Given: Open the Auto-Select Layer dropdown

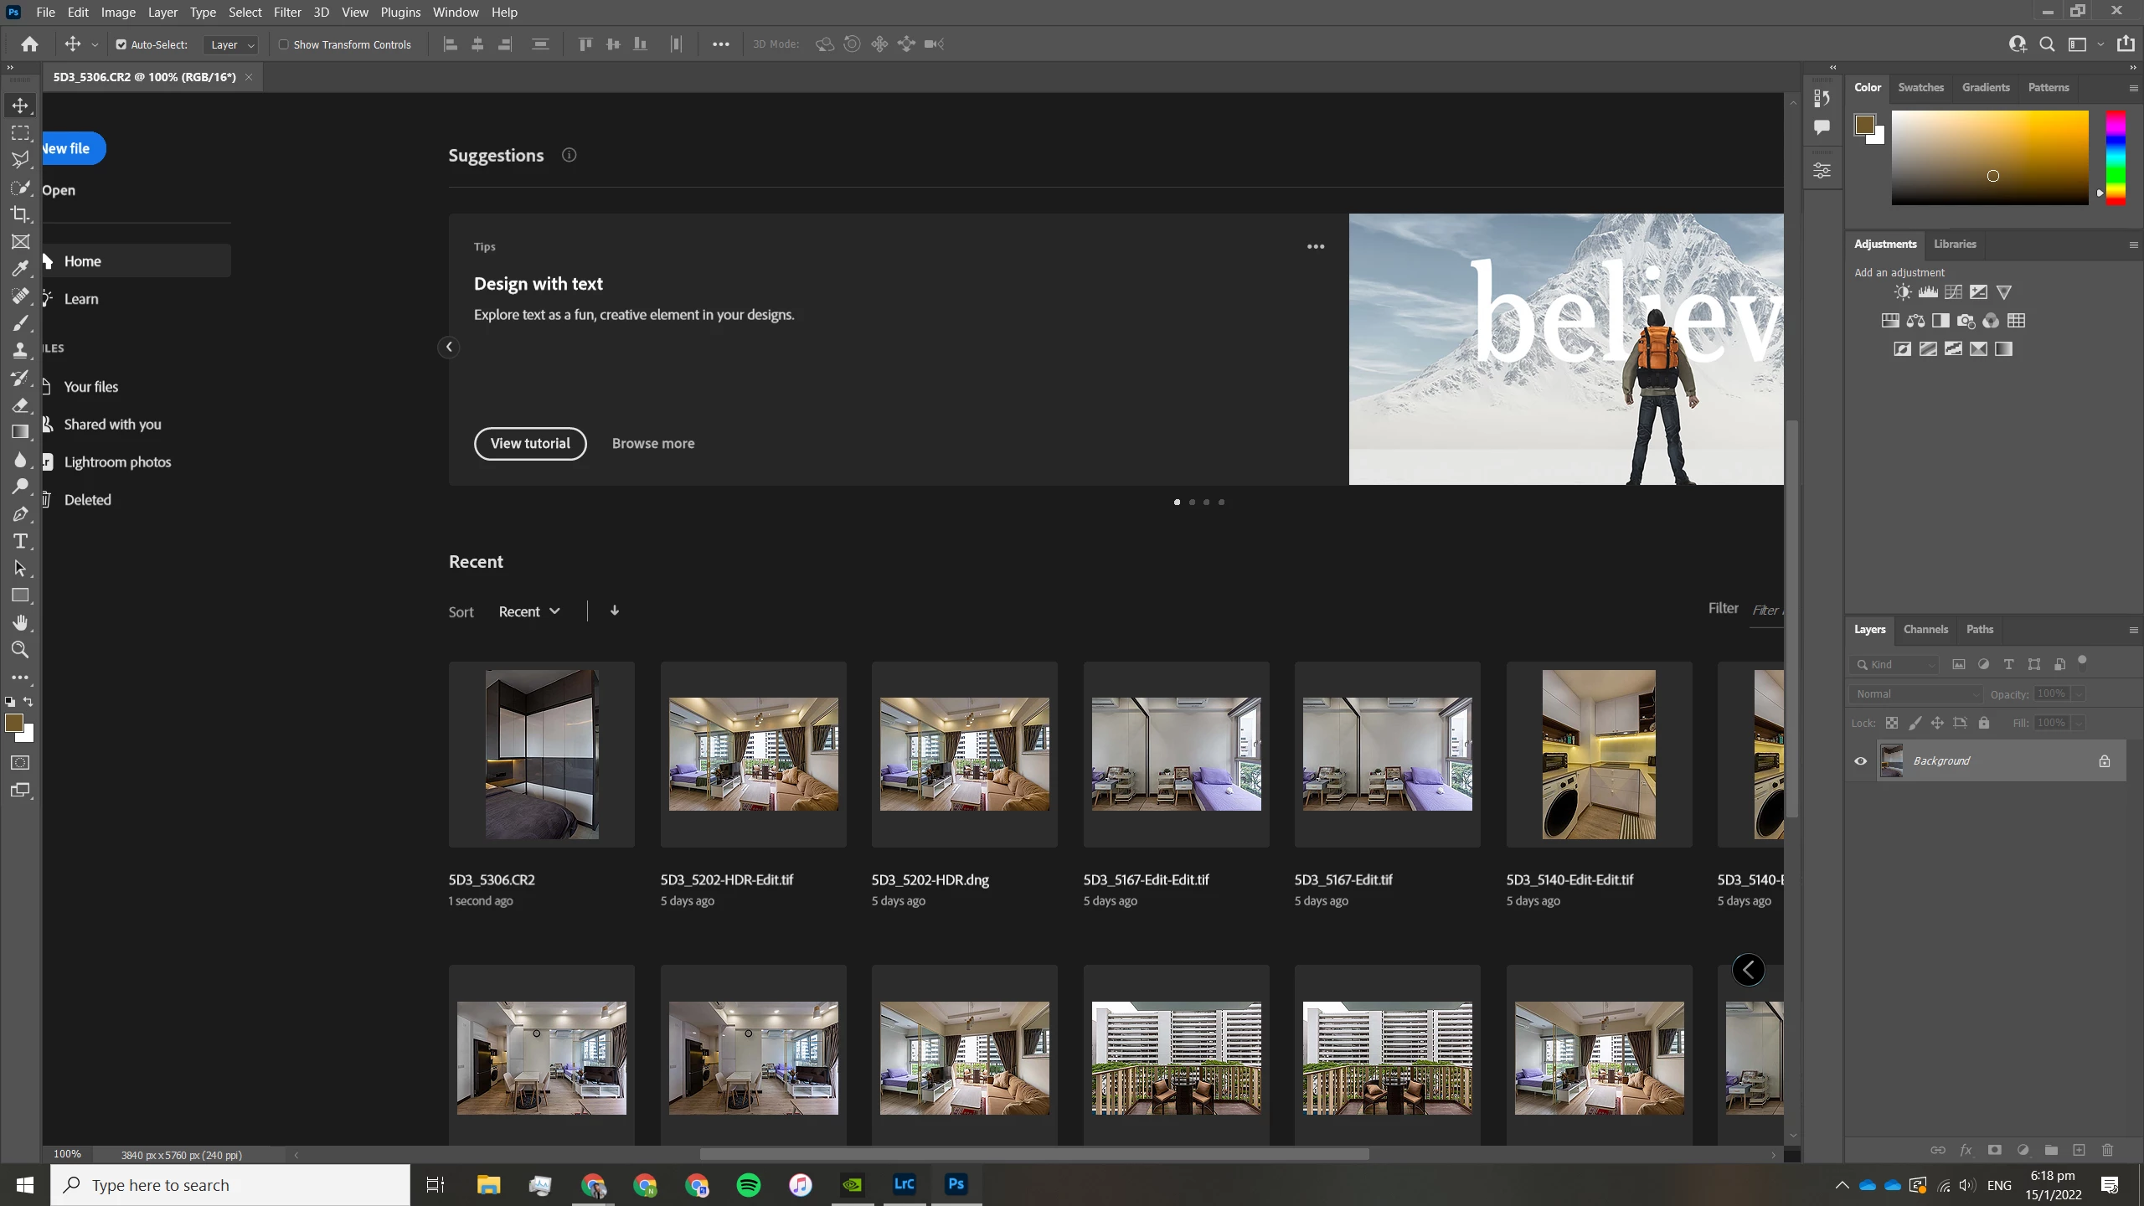Looking at the screenshot, I should 232,44.
